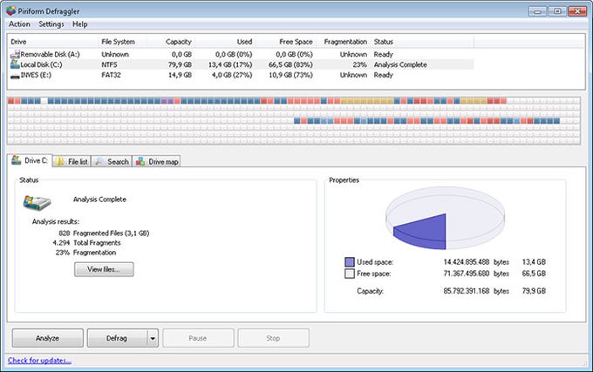
Task: Click the 'NTFS' file system cell
Action: click(109, 64)
